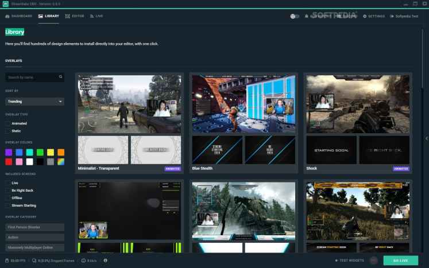Click the info icon in status bar
This screenshot has width=429, height=268.
106,261
